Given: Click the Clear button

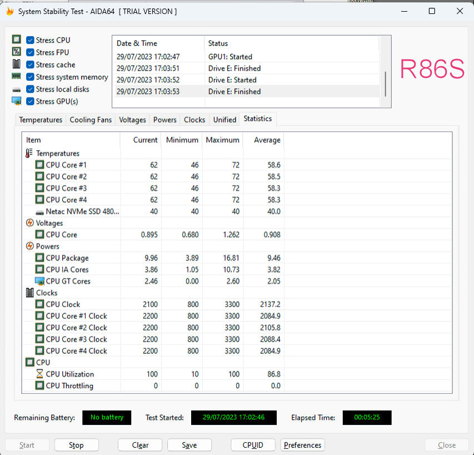Looking at the screenshot, I should click(x=140, y=445).
